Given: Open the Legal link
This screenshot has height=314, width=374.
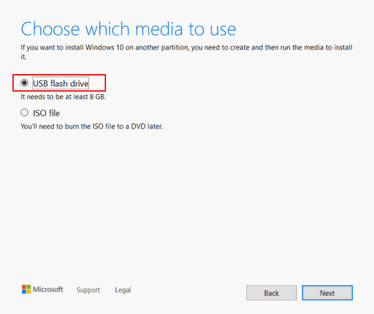Looking at the screenshot, I should pyautogui.click(x=123, y=290).
